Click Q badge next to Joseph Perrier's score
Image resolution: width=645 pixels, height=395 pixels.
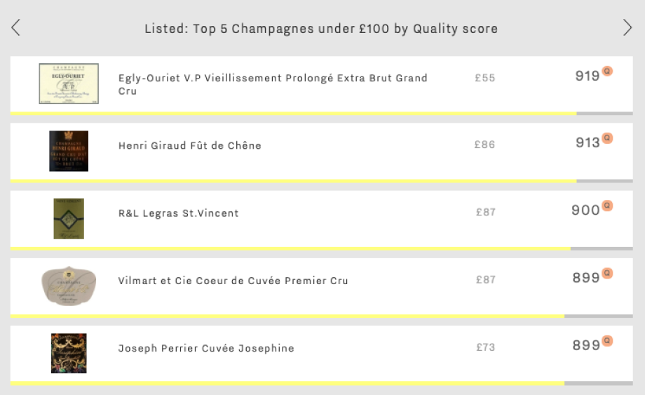click(x=607, y=341)
